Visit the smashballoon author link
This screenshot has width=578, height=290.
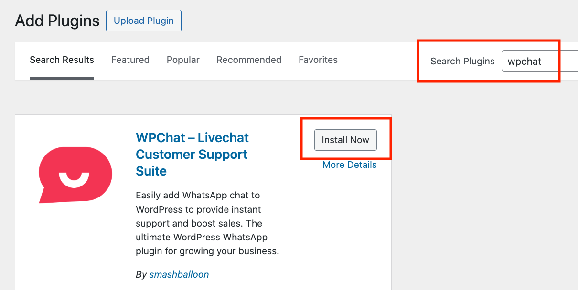[x=179, y=274]
